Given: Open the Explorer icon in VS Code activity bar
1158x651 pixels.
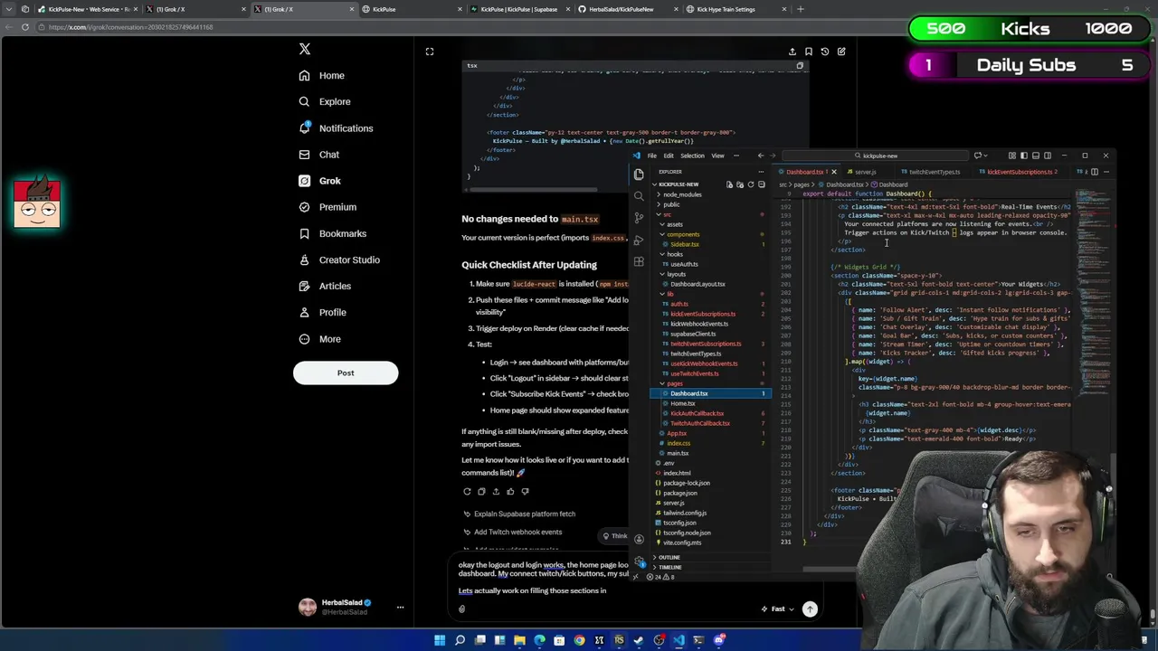Looking at the screenshot, I should point(640,174).
